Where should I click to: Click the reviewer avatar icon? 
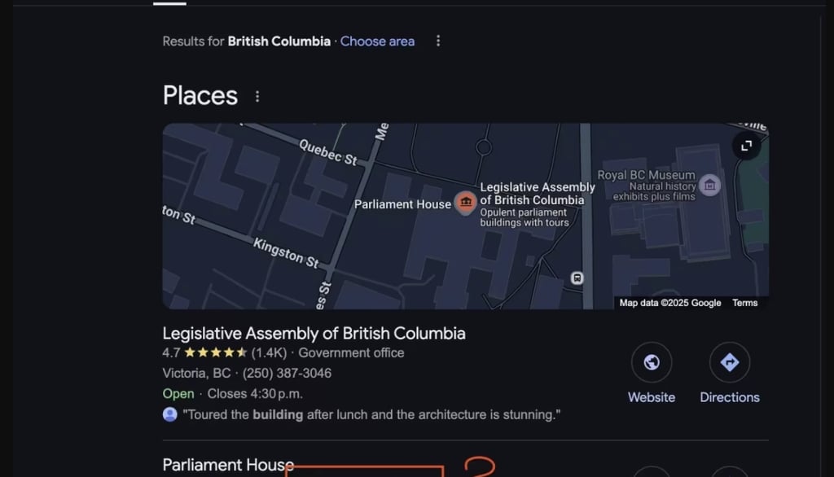click(169, 414)
